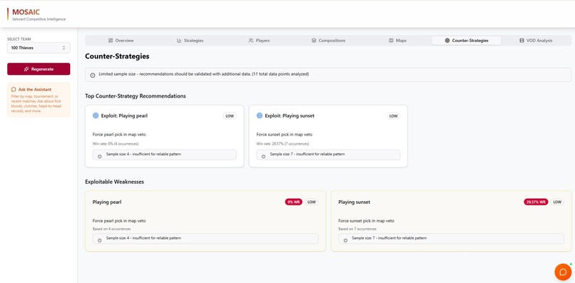Click the Exploitable Weaknesses heading
The width and height of the screenshot is (575, 283).
coord(114,182)
